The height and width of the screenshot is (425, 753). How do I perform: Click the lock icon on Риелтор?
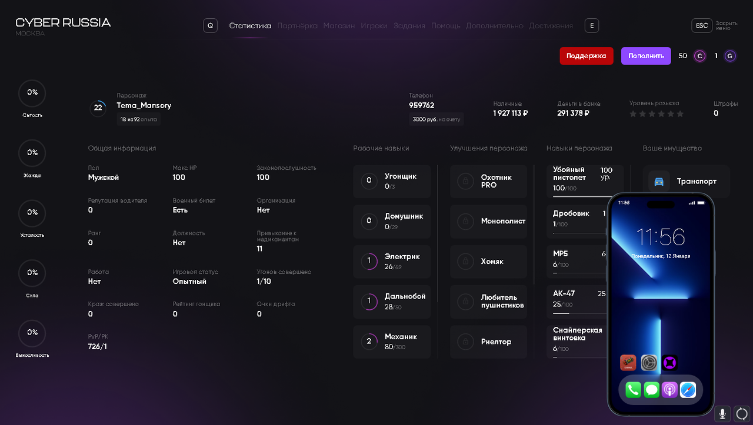coord(466,342)
